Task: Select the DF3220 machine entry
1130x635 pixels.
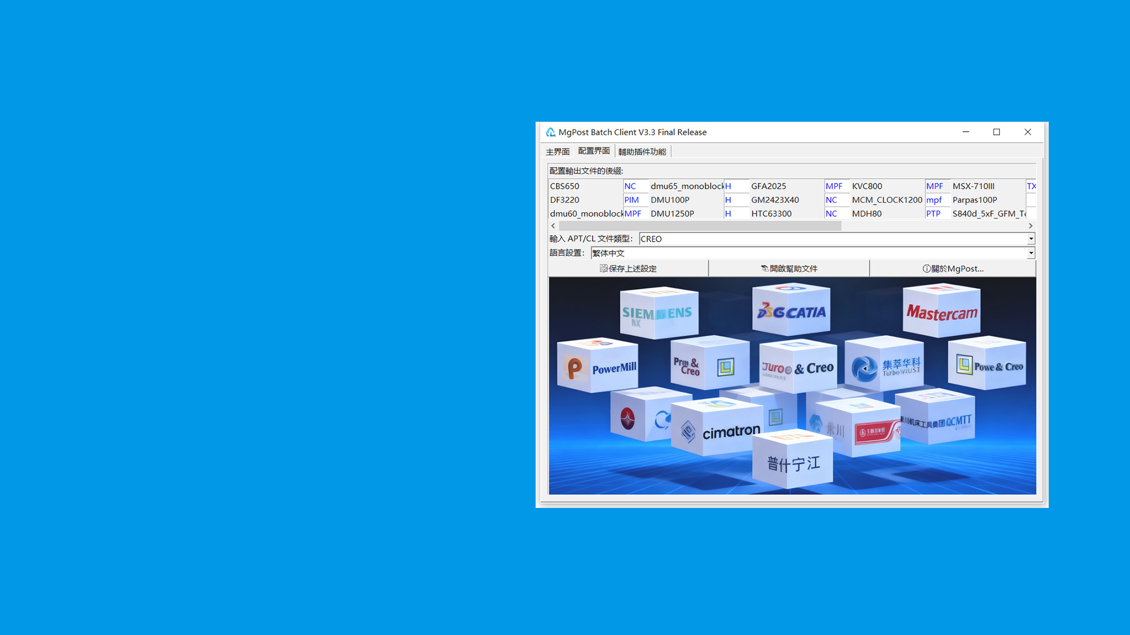Action: [586, 200]
